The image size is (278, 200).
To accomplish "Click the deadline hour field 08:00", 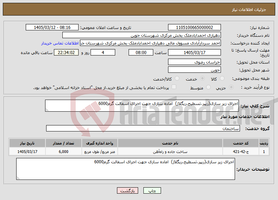I will [x=141, y=52].
